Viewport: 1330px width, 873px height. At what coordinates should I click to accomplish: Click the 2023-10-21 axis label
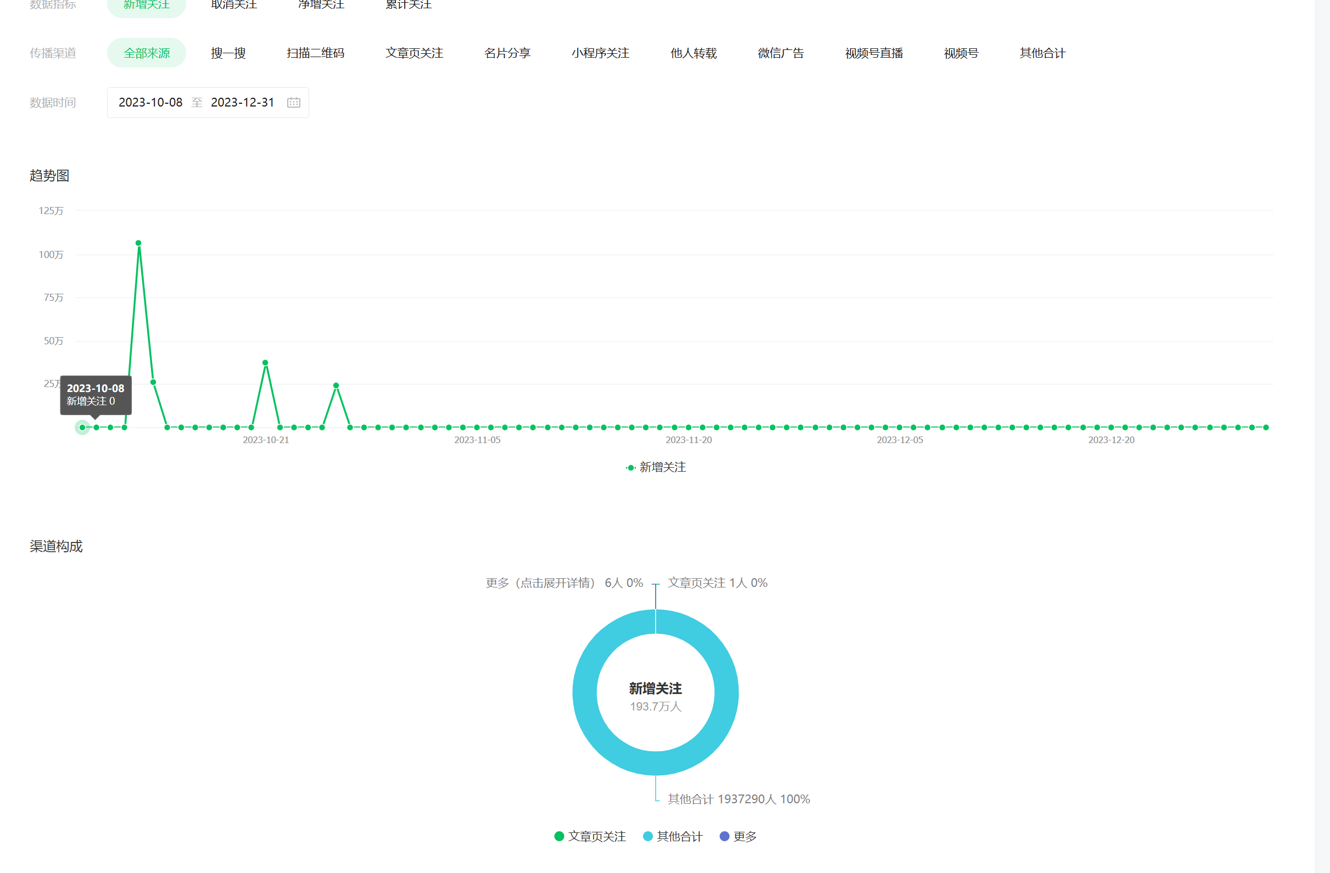(266, 440)
